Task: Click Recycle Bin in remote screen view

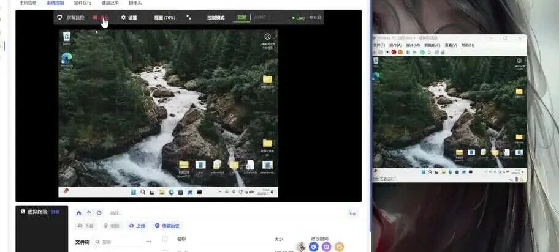Action: (x=67, y=38)
